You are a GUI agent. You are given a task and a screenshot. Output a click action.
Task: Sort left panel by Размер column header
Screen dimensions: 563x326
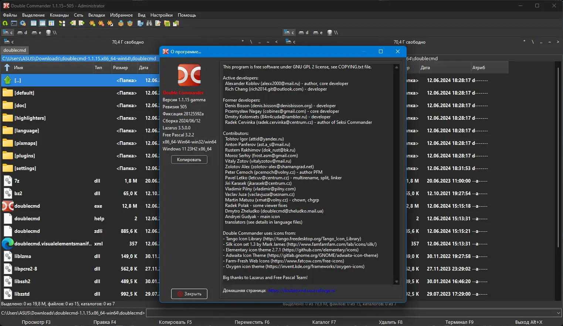(x=124, y=68)
